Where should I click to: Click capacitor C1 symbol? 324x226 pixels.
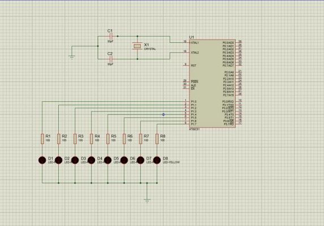tap(111, 36)
